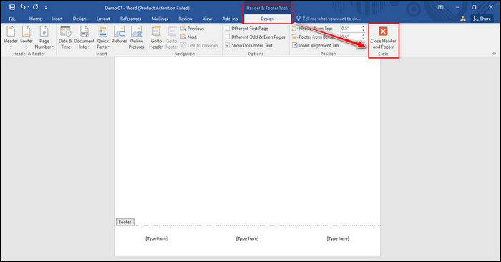The width and height of the screenshot is (501, 262).
Task: Switch to the Review tab
Action: 185,19
